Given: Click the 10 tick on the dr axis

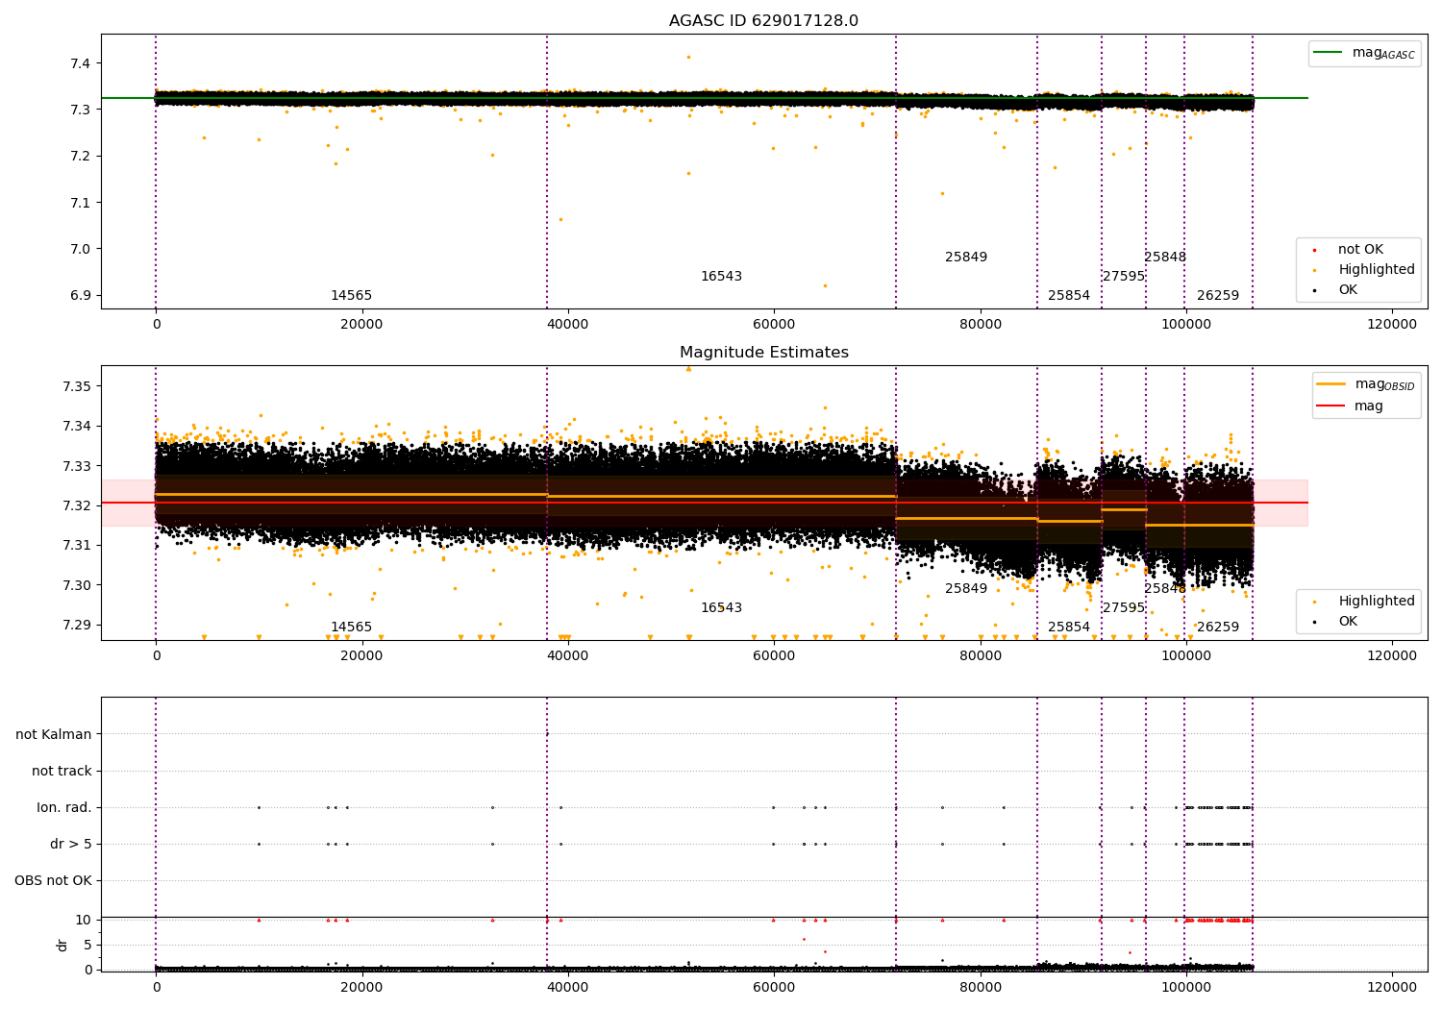Looking at the screenshot, I should coord(84,921).
